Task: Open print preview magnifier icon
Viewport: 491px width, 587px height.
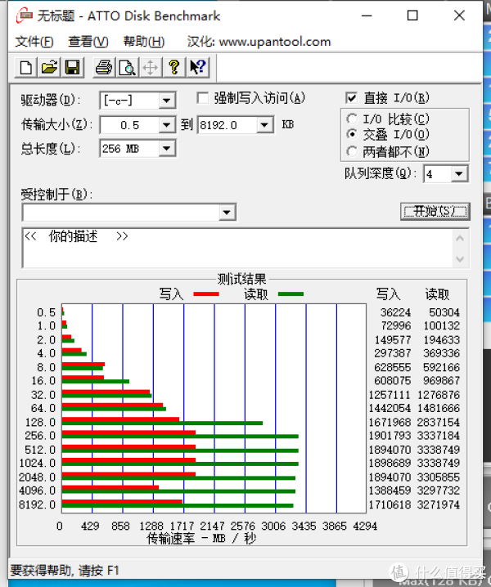Action: 127,67
